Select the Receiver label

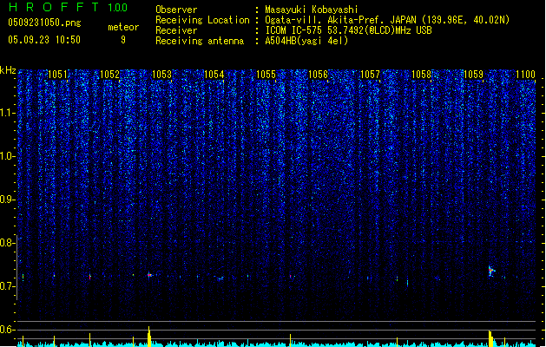(x=176, y=30)
